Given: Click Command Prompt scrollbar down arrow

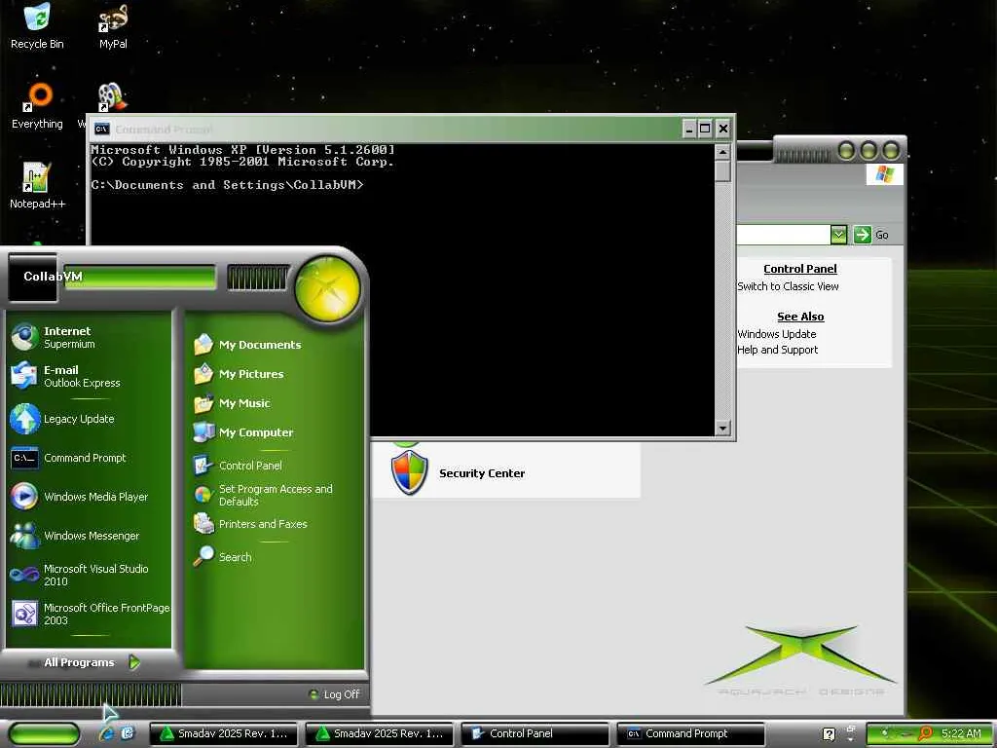Looking at the screenshot, I should [722, 429].
